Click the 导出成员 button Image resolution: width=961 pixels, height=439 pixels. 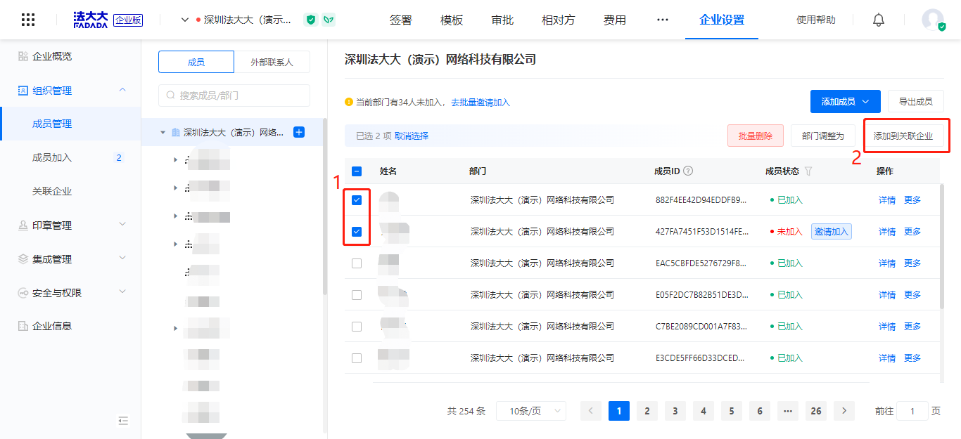[x=916, y=102]
